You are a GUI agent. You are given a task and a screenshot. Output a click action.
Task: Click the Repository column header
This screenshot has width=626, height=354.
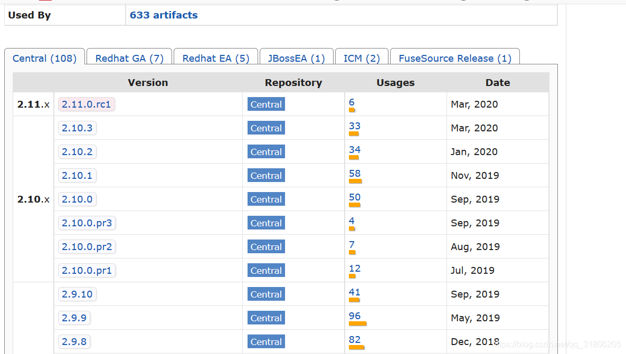coord(293,83)
